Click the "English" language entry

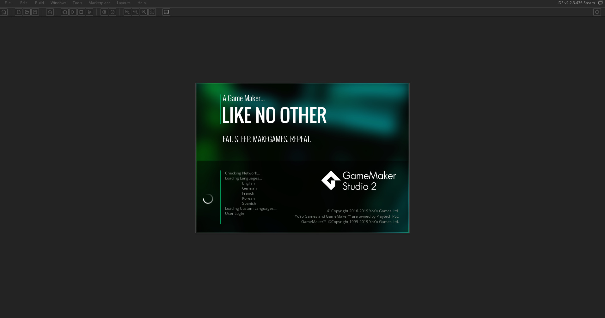(x=248, y=183)
